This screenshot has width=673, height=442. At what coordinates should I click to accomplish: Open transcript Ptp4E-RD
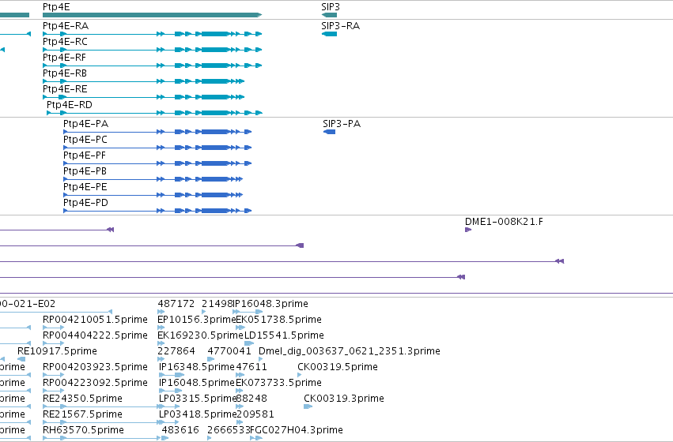point(70,105)
